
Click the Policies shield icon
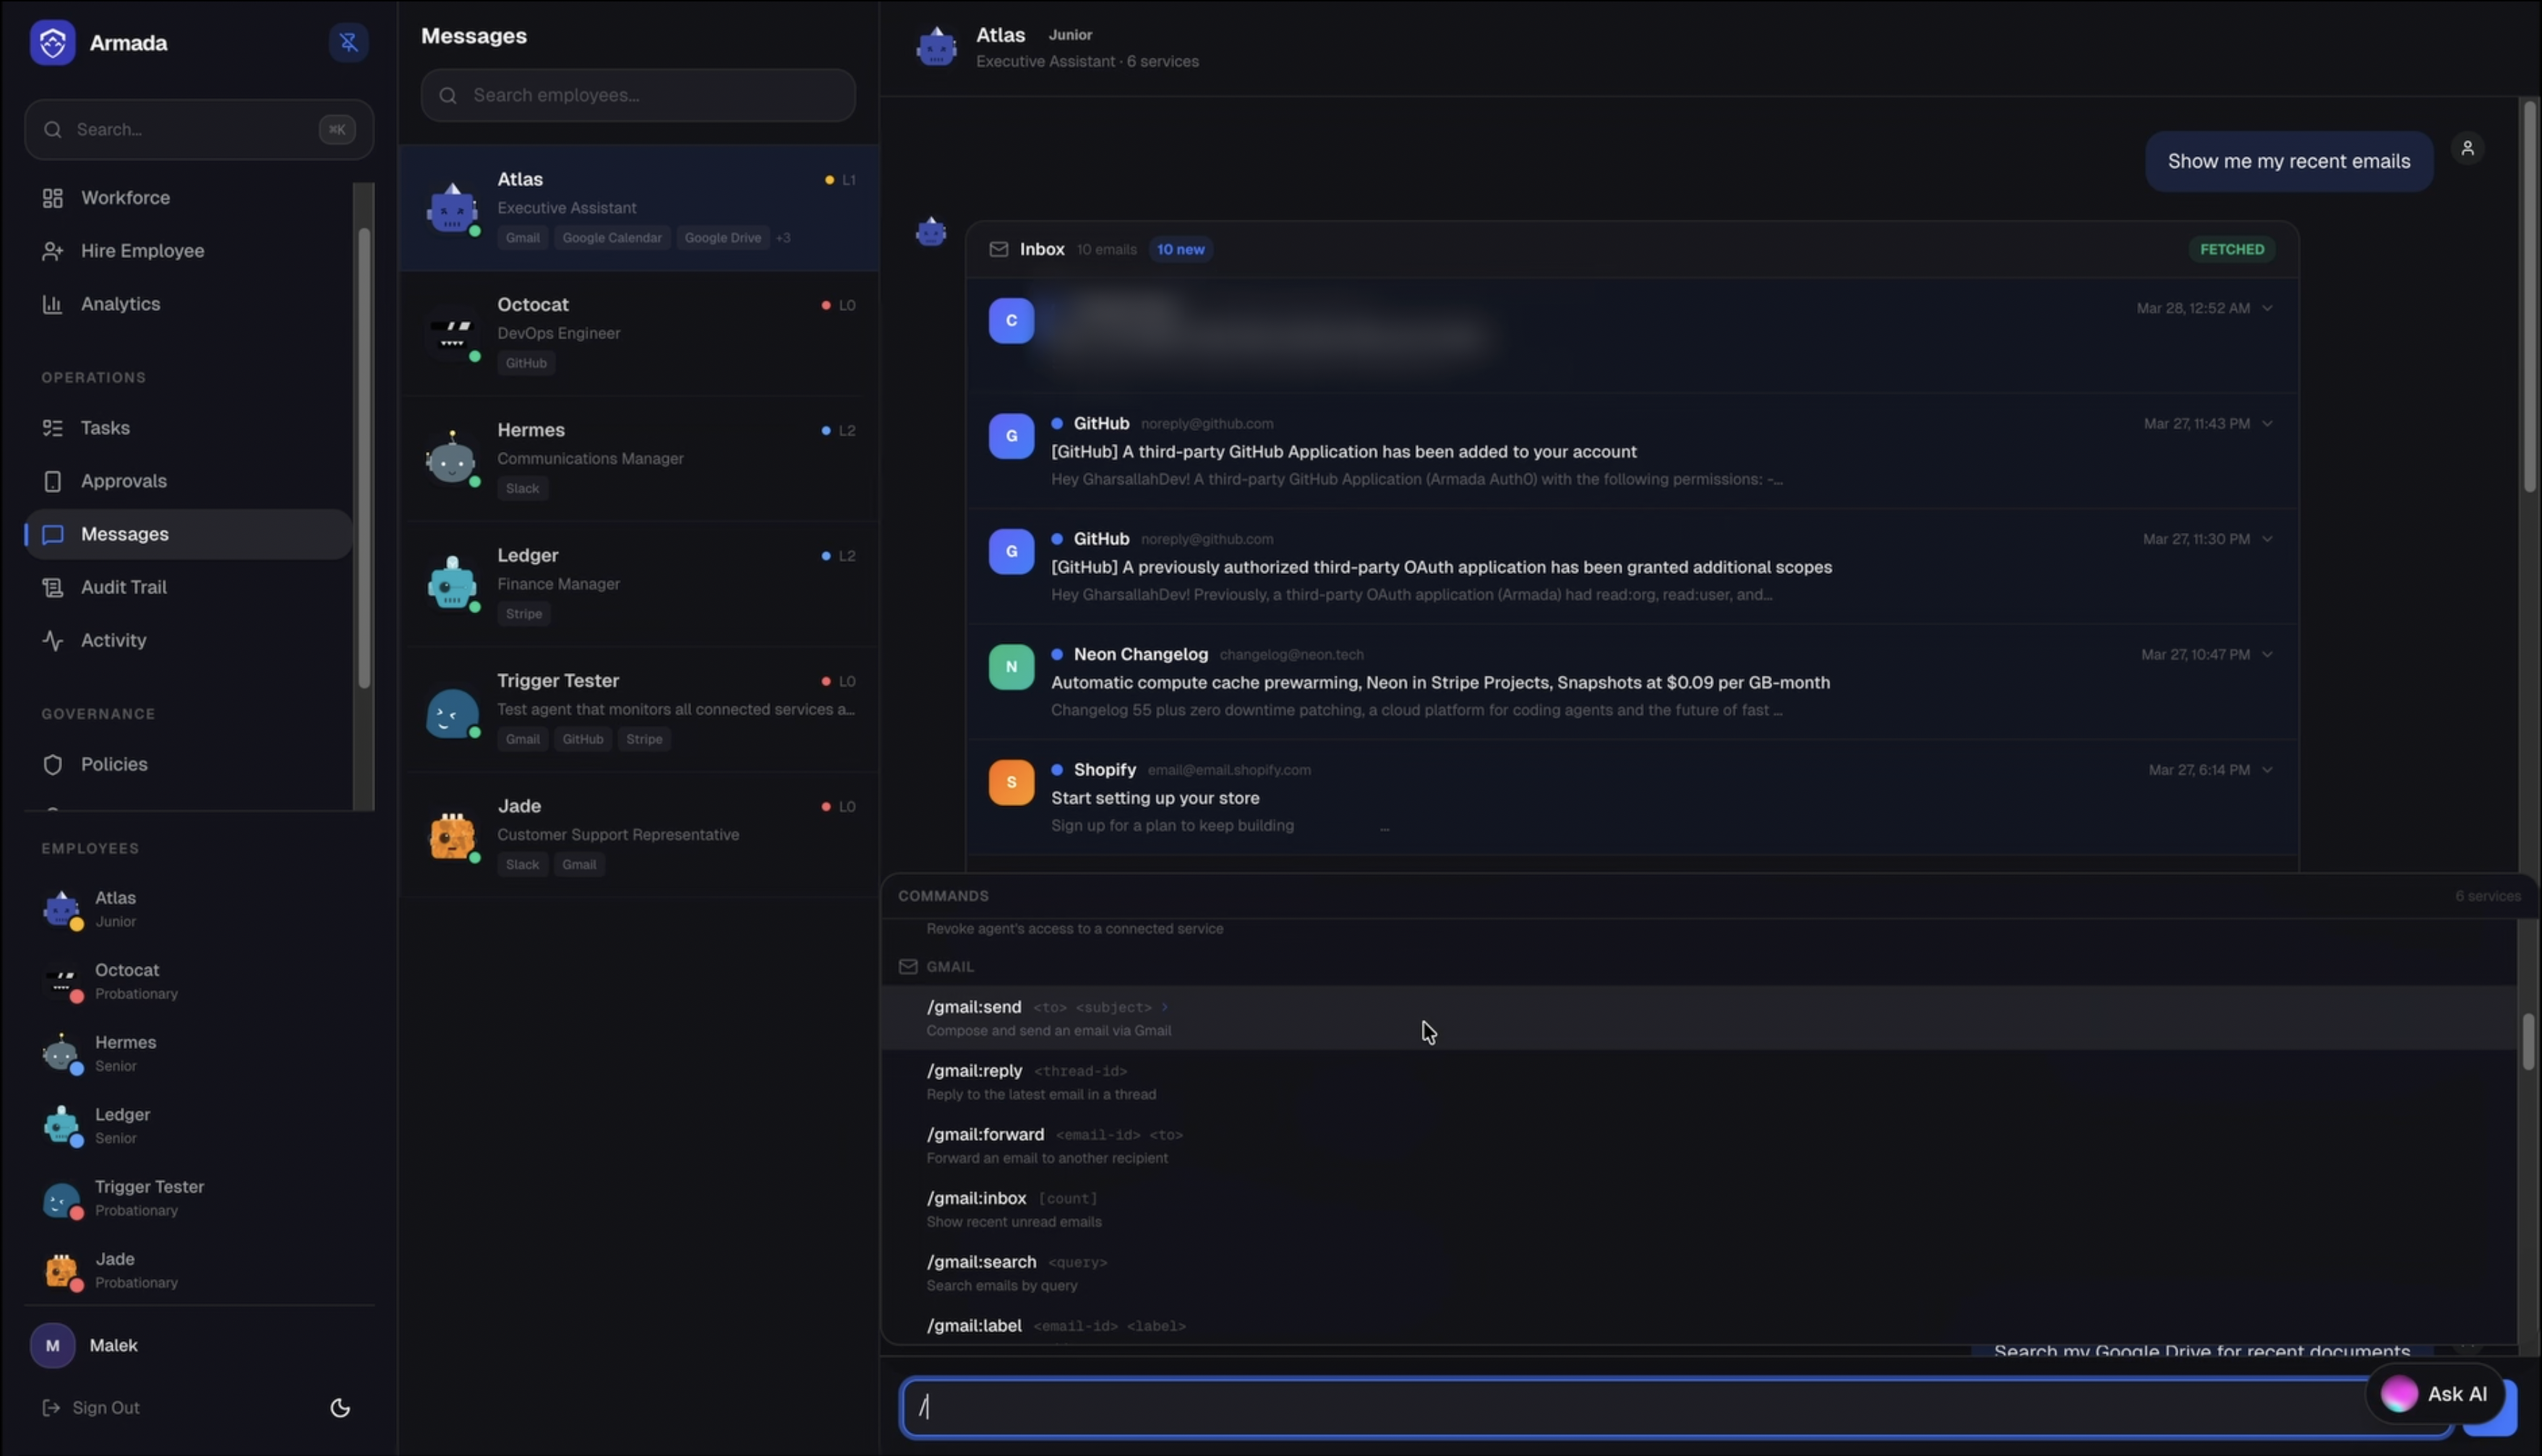click(52, 764)
